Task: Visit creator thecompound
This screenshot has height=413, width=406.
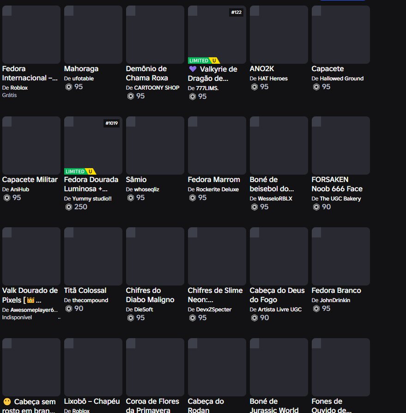Action: tap(91, 300)
